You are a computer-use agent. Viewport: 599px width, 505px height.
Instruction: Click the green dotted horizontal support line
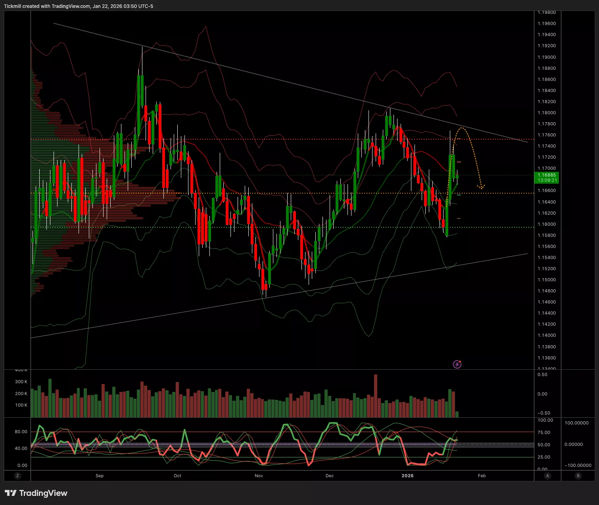357,227
